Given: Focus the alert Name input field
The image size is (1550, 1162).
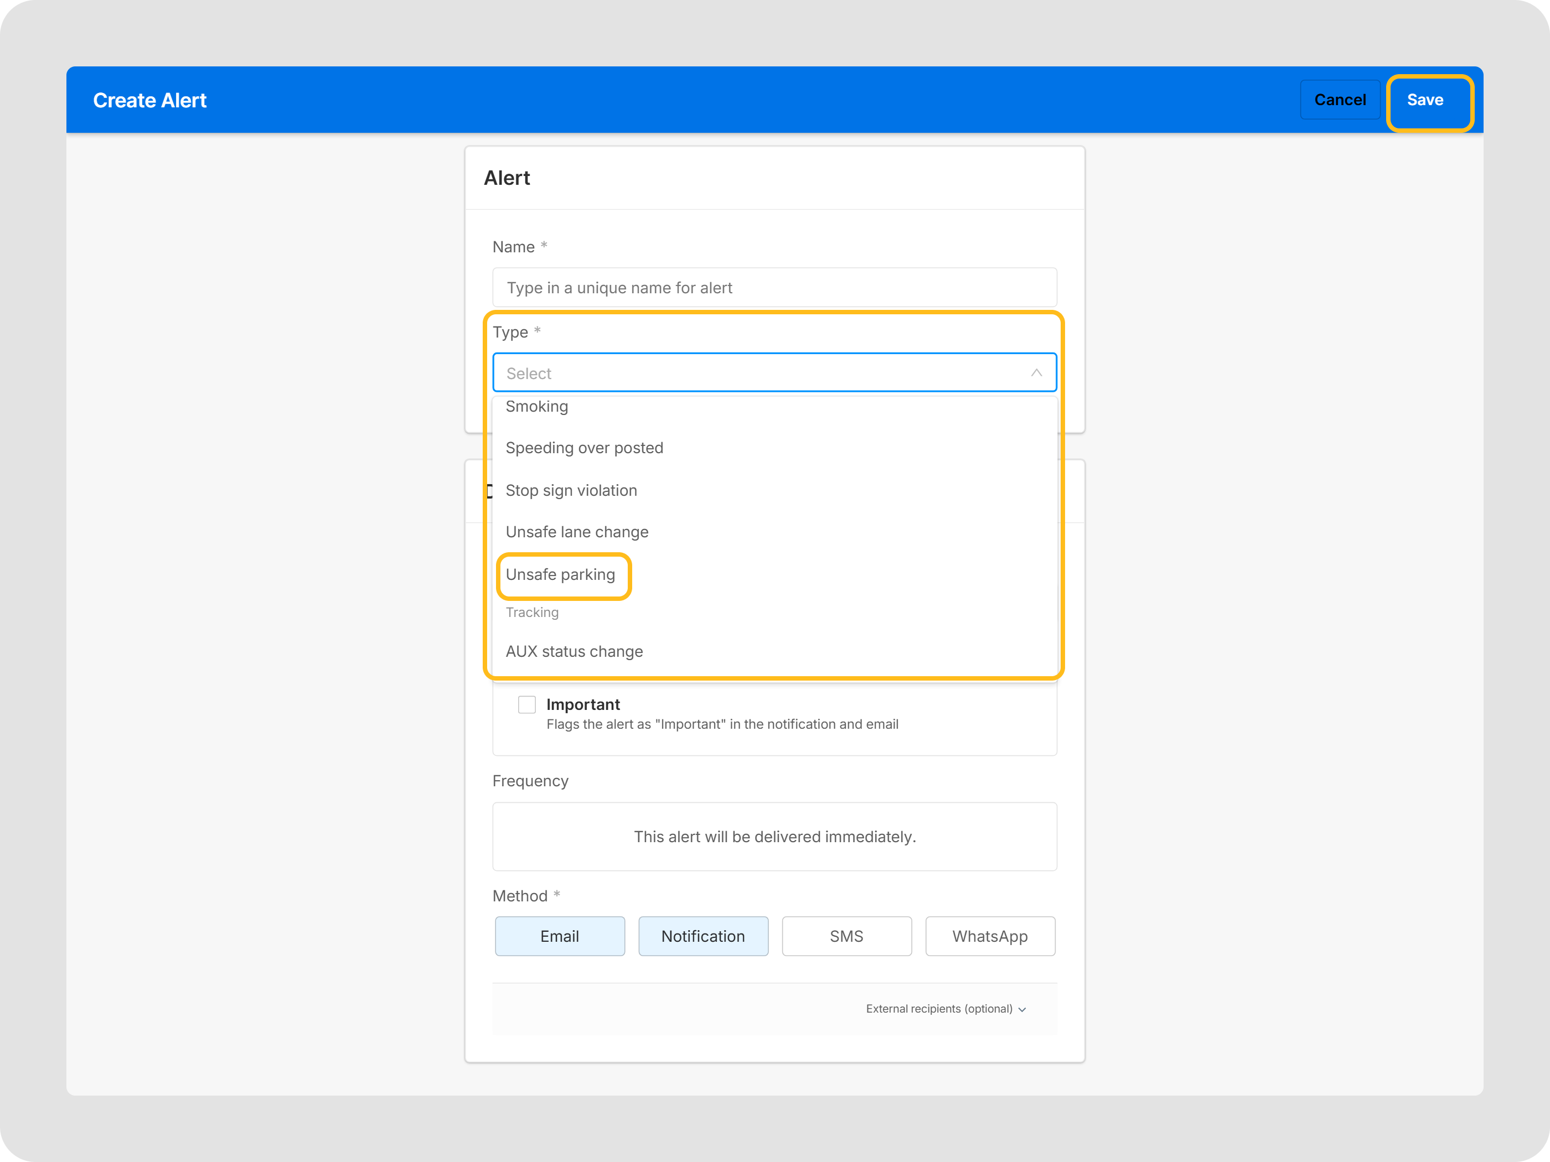Looking at the screenshot, I should (774, 288).
